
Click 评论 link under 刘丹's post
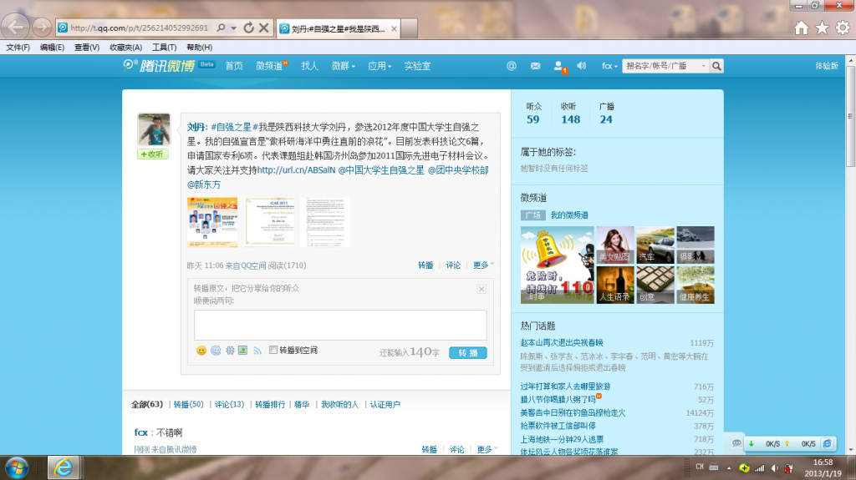[x=453, y=265]
